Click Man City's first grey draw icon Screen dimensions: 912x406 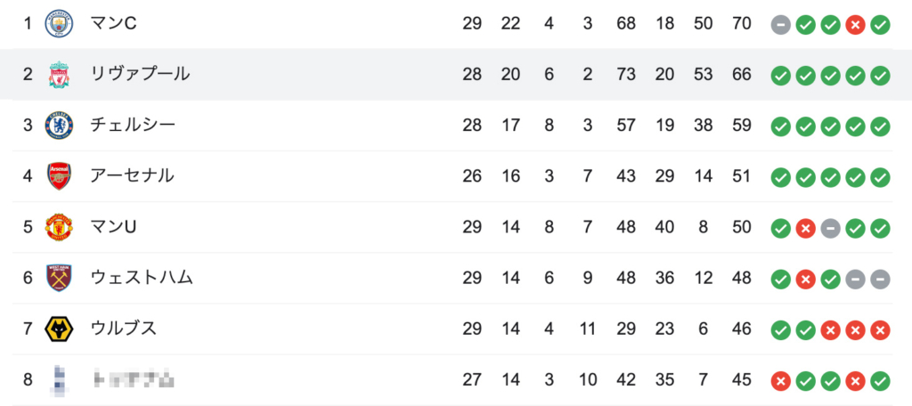780,24
